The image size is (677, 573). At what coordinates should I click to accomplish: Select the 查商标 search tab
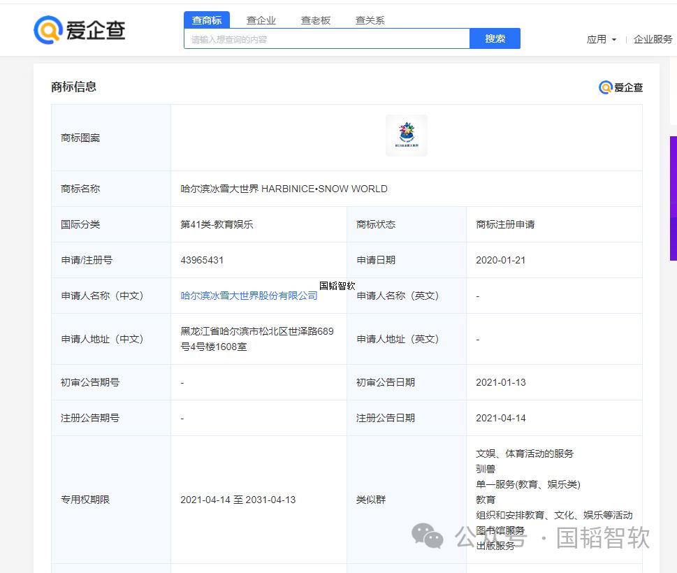[x=207, y=20]
